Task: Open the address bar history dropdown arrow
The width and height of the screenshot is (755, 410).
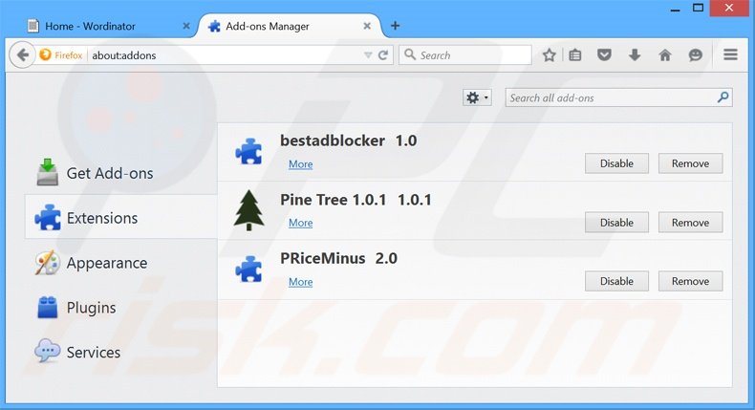Action: (x=368, y=54)
